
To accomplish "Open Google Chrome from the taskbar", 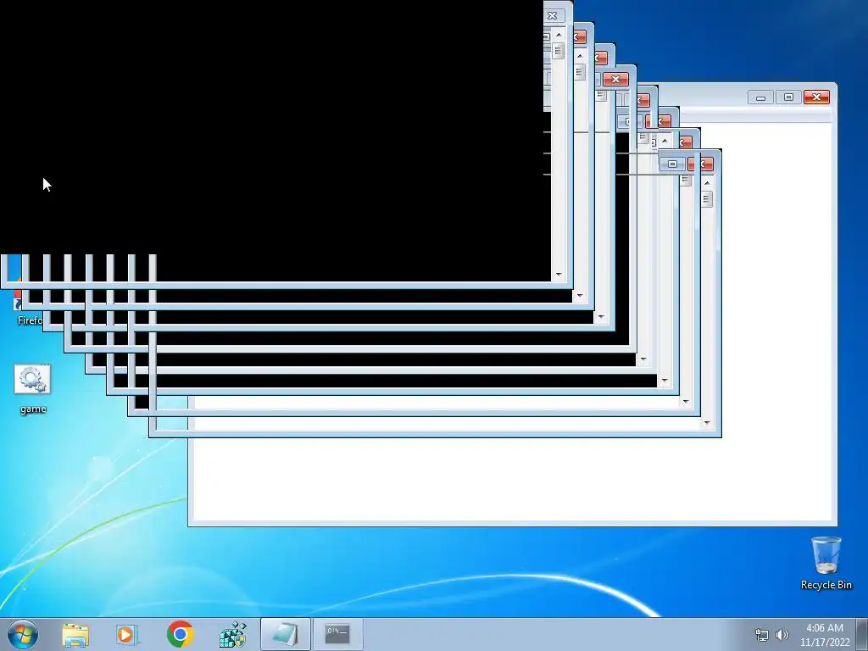I will [x=180, y=634].
